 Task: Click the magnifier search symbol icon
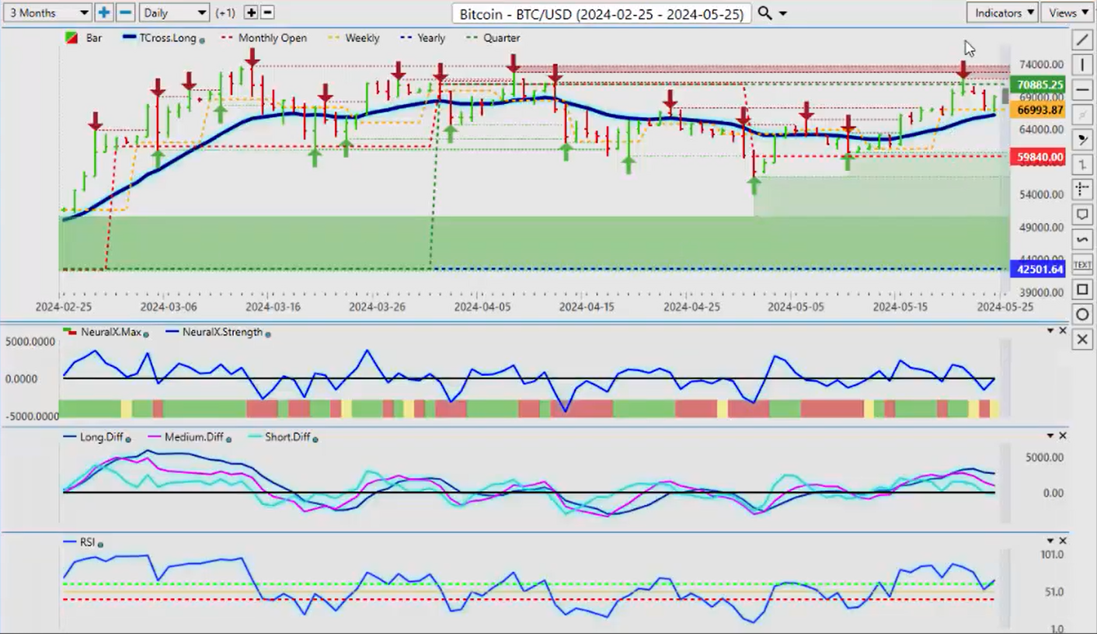click(764, 13)
